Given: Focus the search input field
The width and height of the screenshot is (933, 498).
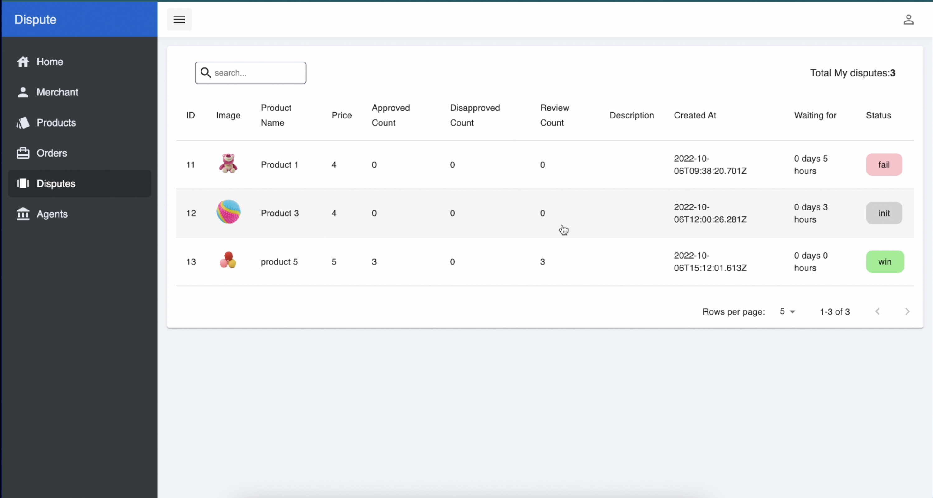Looking at the screenshot, I should pyautogui.click(x=258, y=73).
